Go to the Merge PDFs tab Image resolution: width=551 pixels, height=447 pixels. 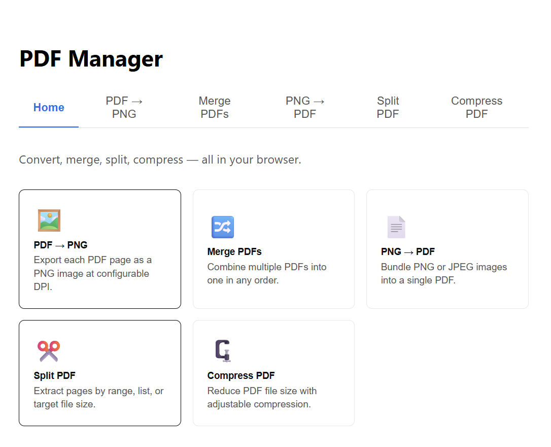[215, 108]
